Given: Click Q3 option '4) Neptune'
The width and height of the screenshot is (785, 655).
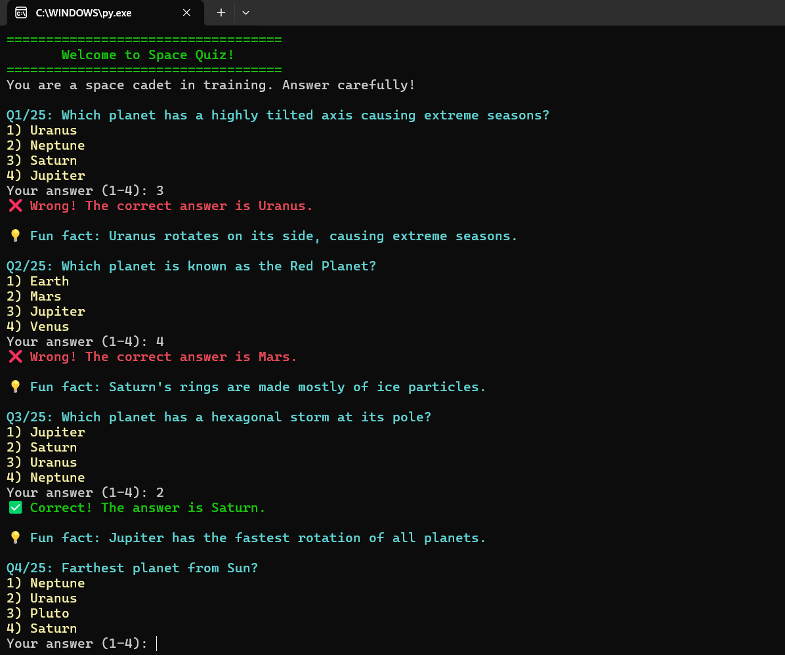Looking at the screenshot, I should (45, 477).
